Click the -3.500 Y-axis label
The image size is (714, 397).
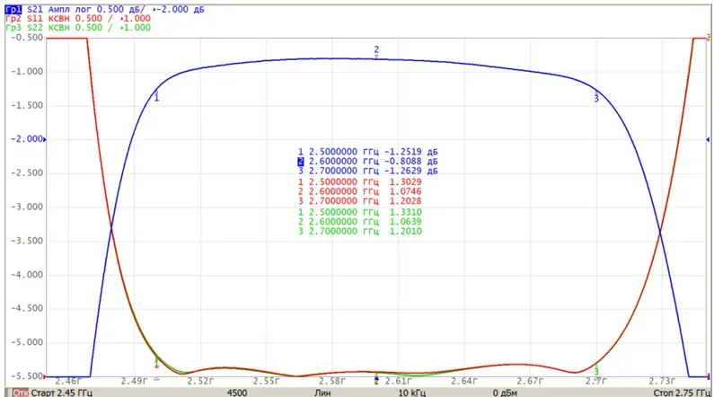27,241
